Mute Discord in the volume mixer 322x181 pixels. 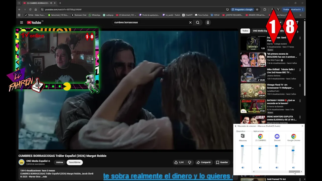(277, 167)
